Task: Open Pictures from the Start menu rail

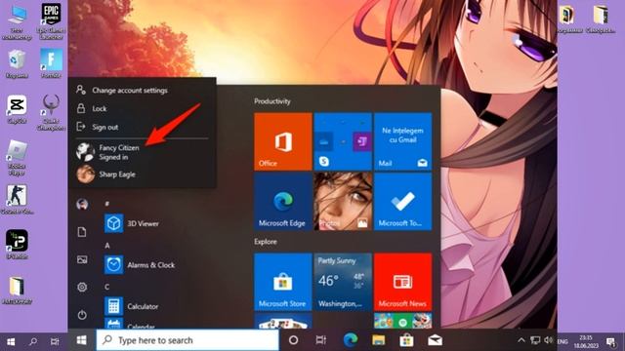Action: [x=82, y=260]
